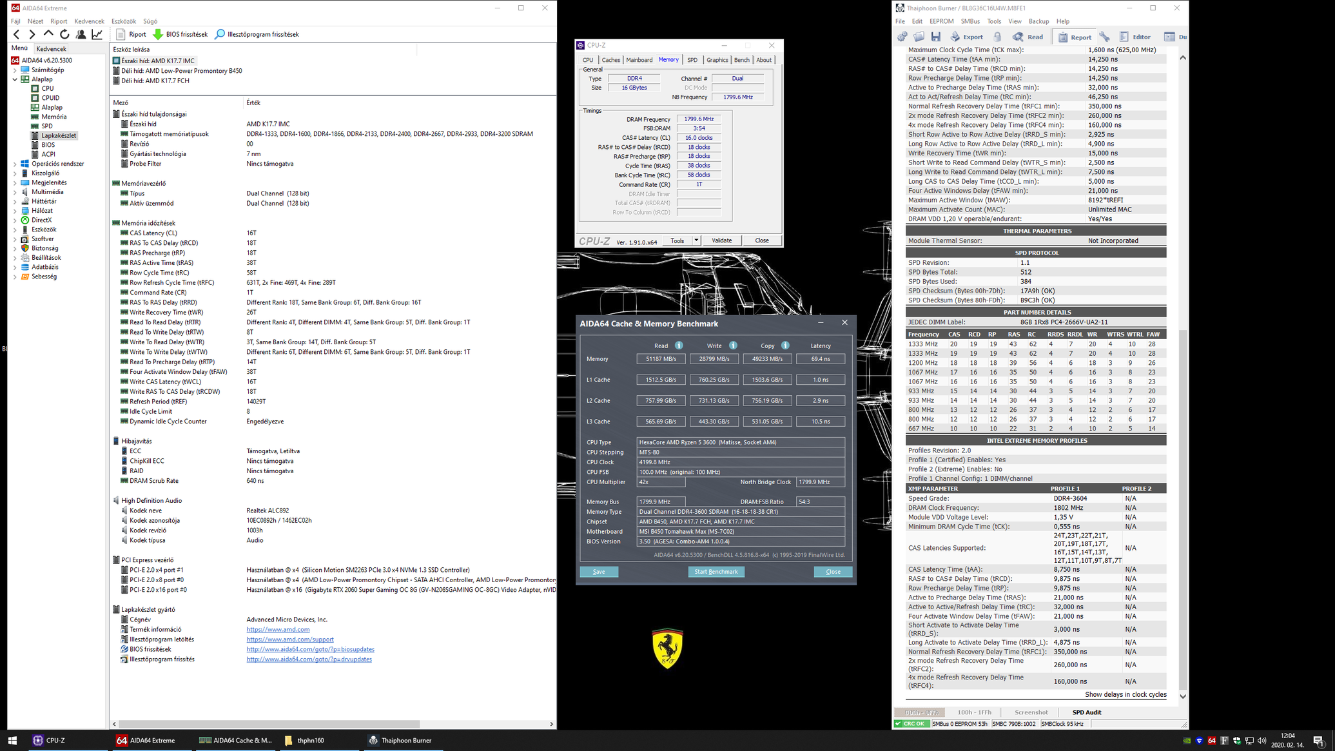Switch to SPD tab in CPU-Z
Screen dimensions: 1335x751
pos(692,60)
